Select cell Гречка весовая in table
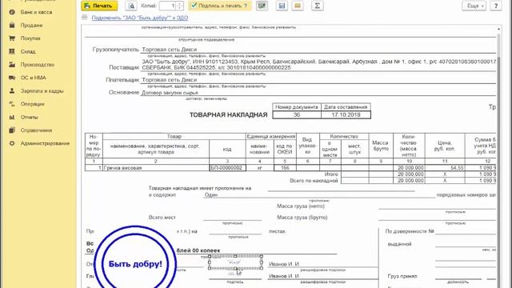This screenshot has width=512, height=288. click(x=156, y=168)
